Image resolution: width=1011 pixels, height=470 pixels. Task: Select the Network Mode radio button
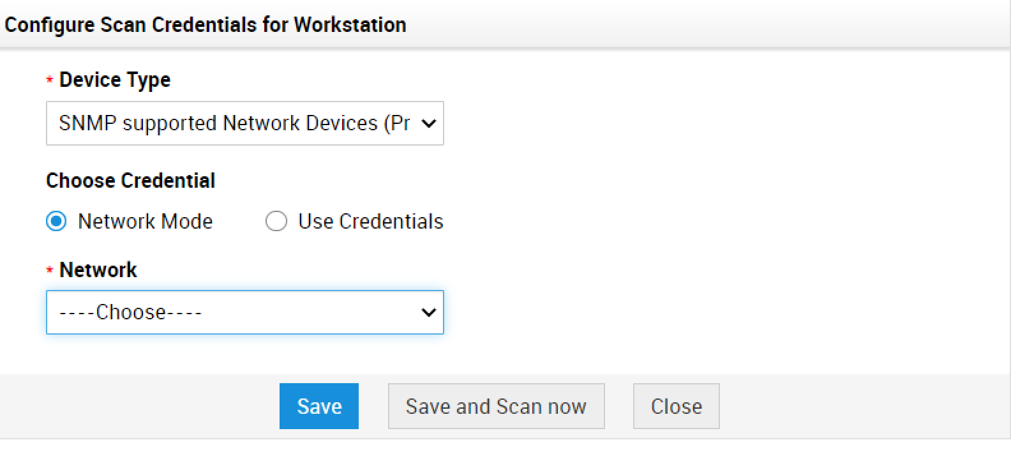click(56, 222)
